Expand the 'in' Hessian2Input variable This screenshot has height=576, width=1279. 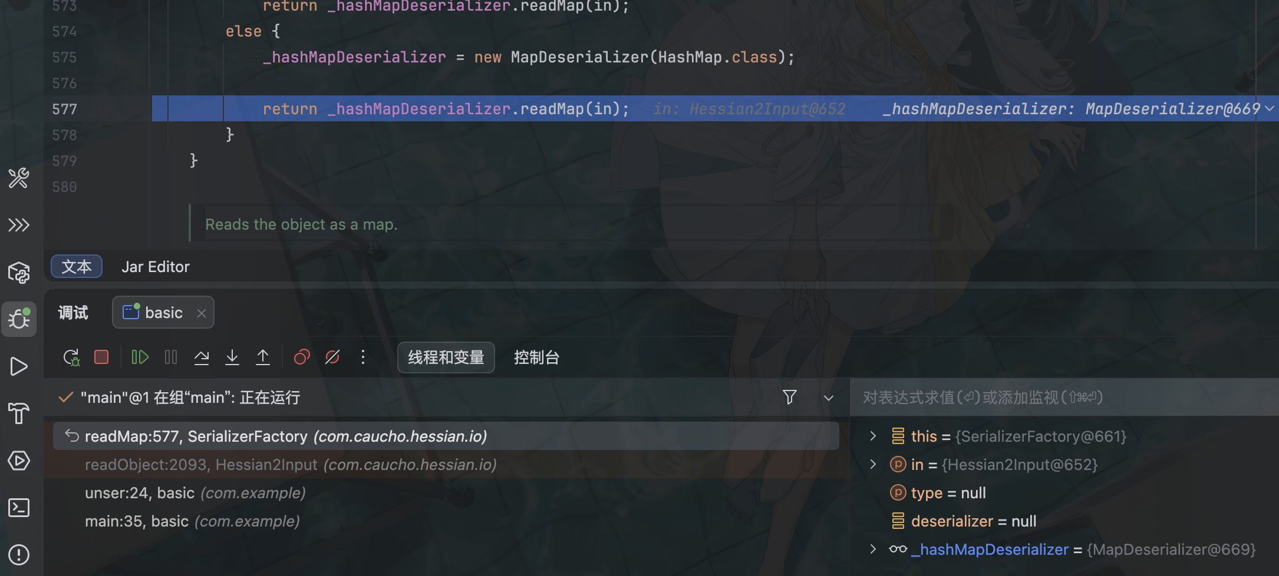tap(873, 465)
